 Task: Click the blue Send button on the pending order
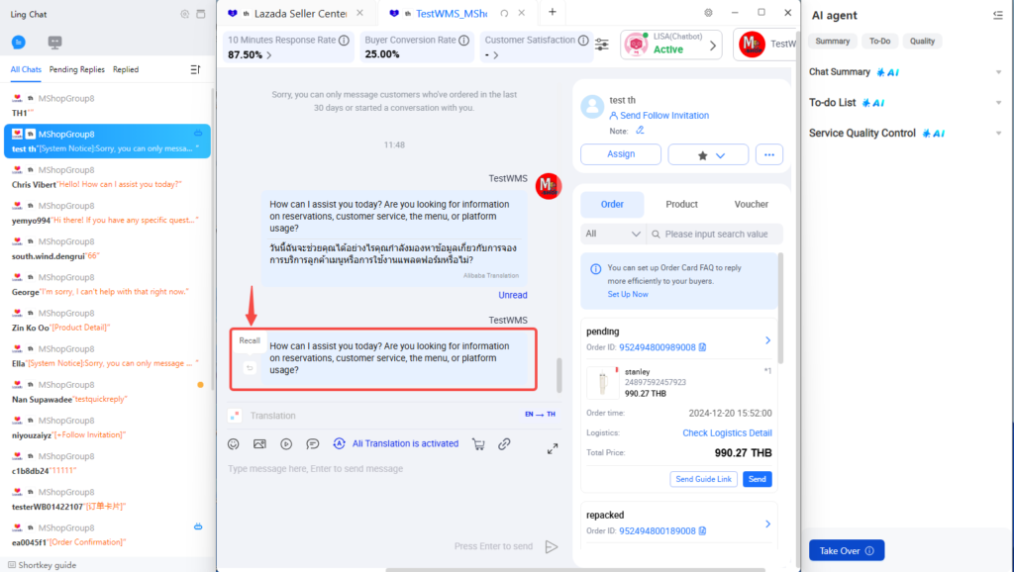tap(757, 480)
